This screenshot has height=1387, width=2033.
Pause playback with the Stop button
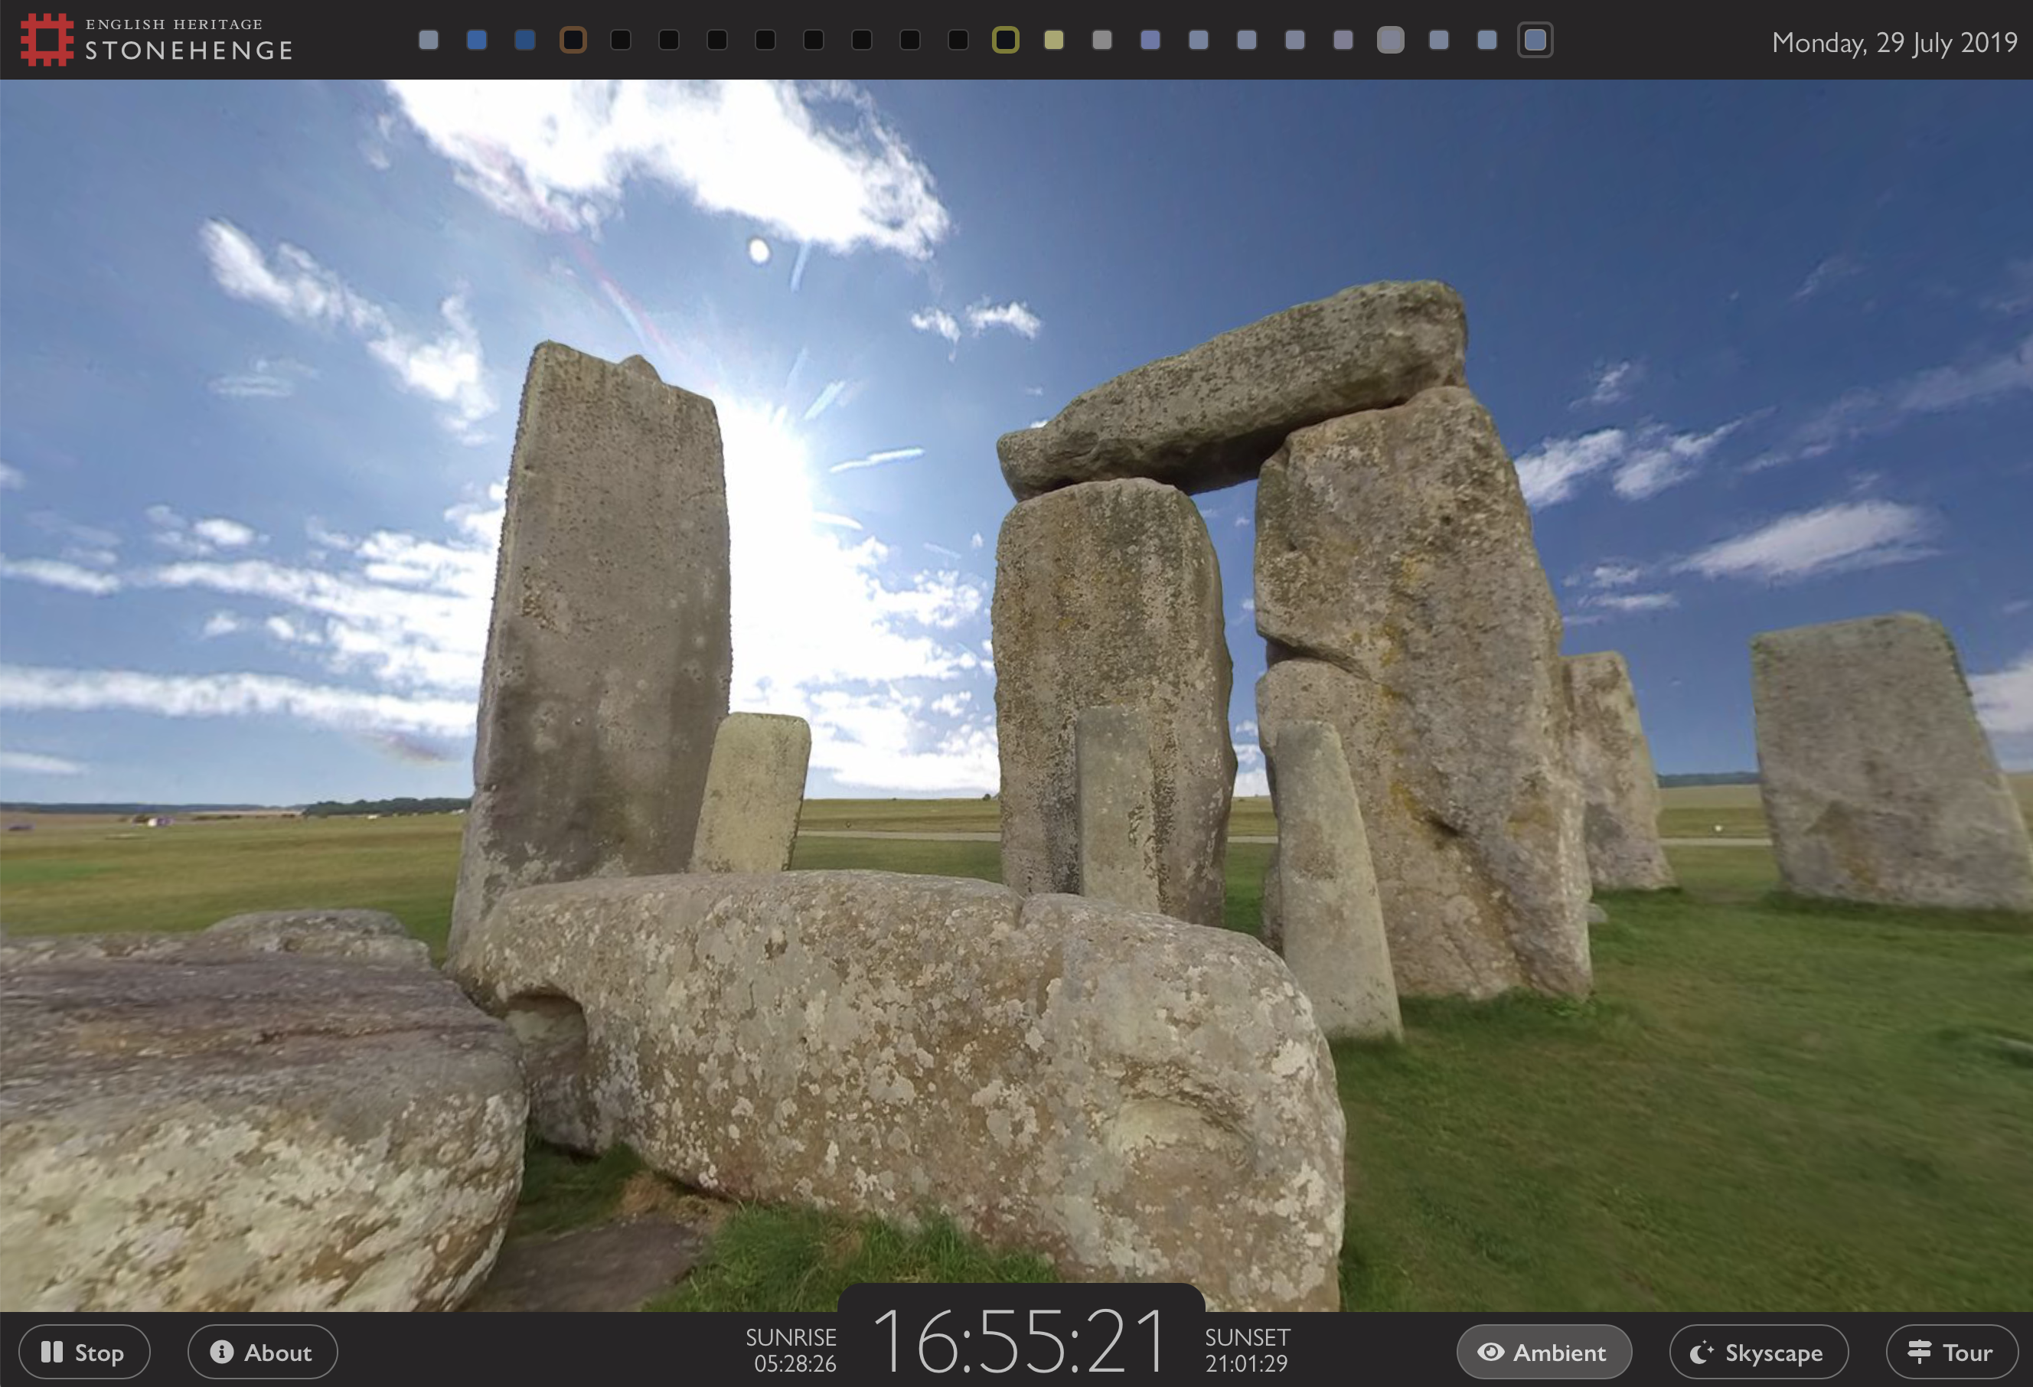(84, 1352)
